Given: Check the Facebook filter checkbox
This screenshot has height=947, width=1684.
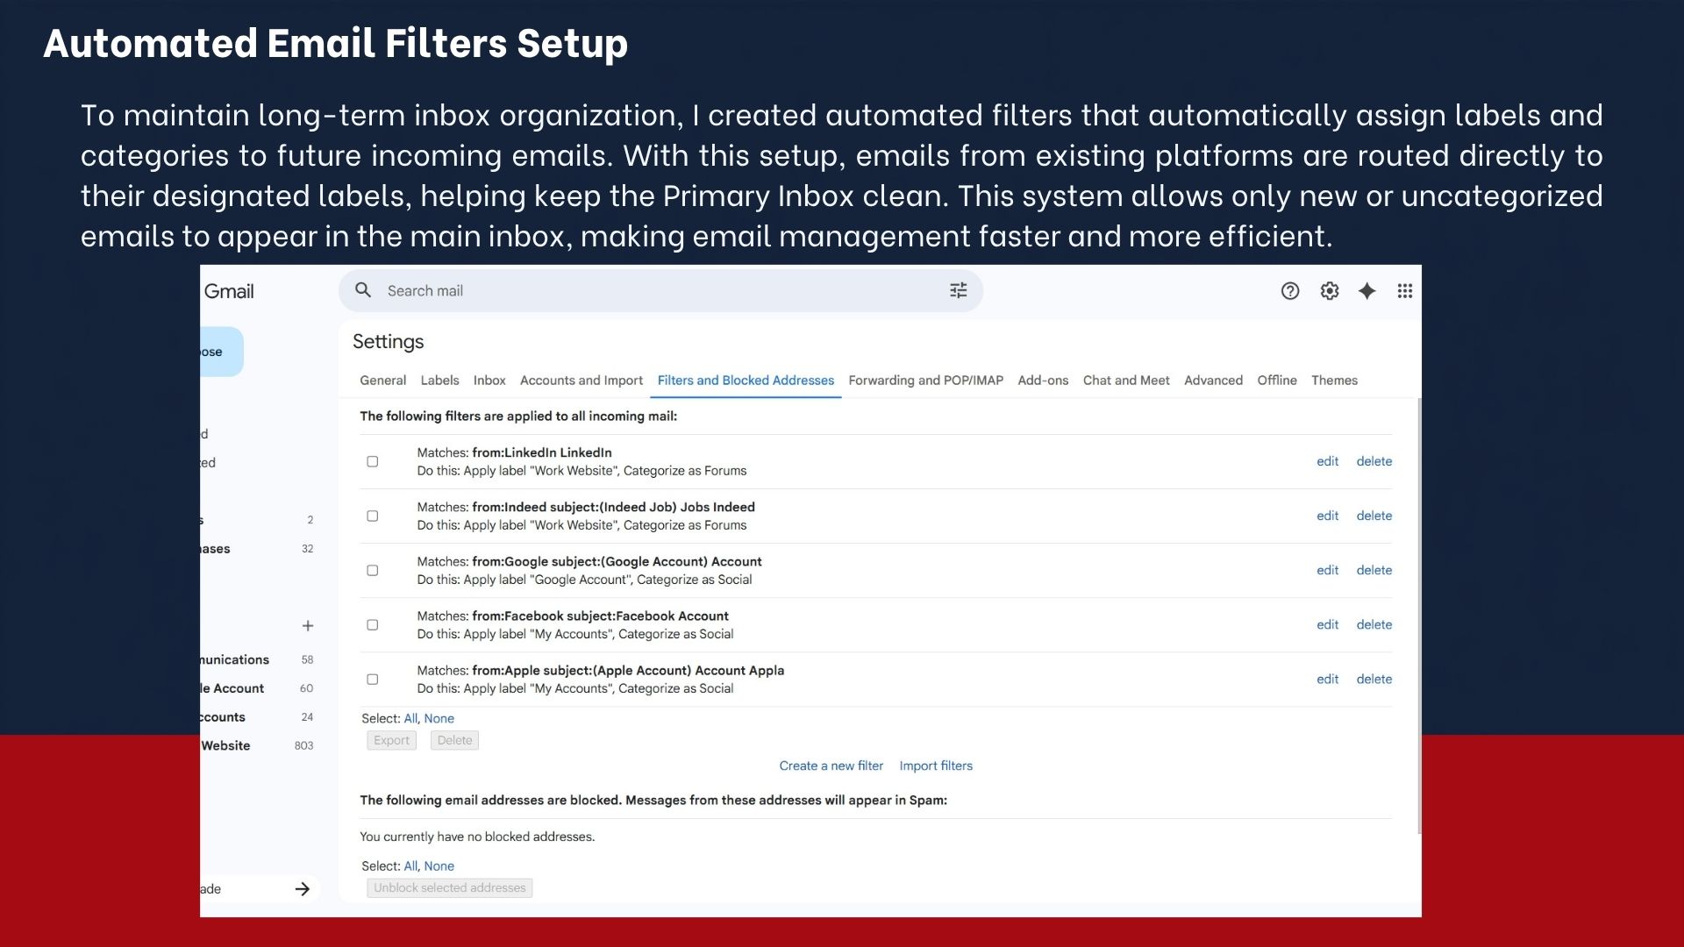Looking at the screenshot, I should (x=373, y=624).
